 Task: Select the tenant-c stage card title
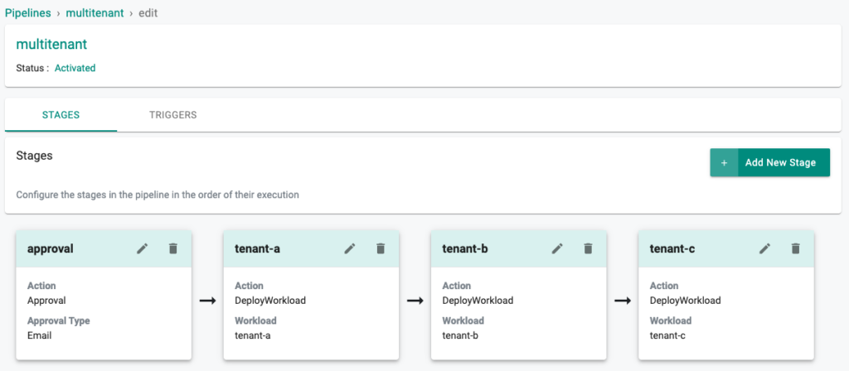click(672, 248)
